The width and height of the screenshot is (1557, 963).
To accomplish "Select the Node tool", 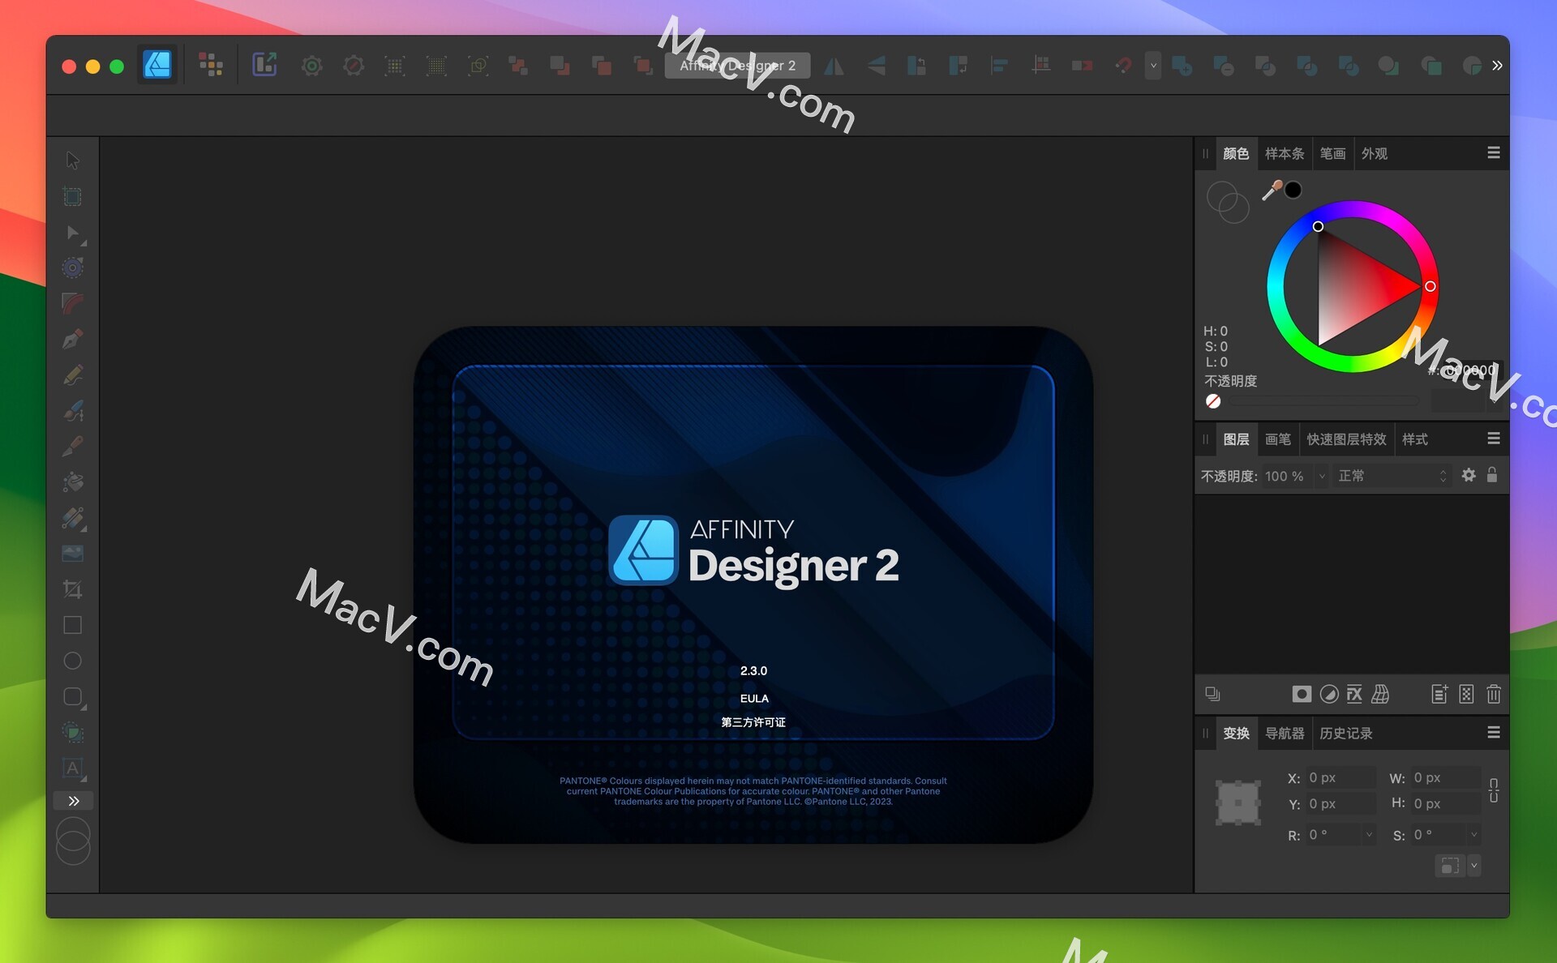I will (73, 233).
